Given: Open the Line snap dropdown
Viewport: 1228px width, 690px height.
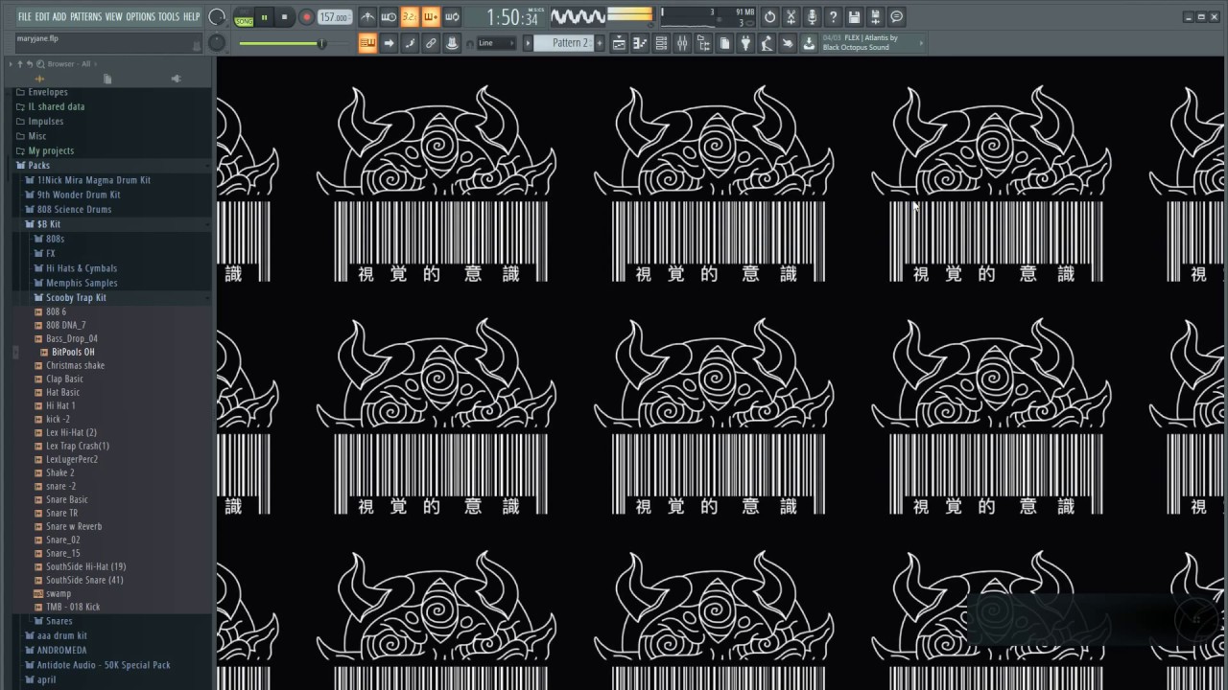Looking at the screenshot, I should click(496, 43).
